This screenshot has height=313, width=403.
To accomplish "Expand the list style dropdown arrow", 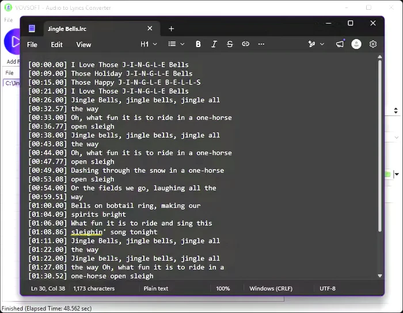I will pos(183,44).
